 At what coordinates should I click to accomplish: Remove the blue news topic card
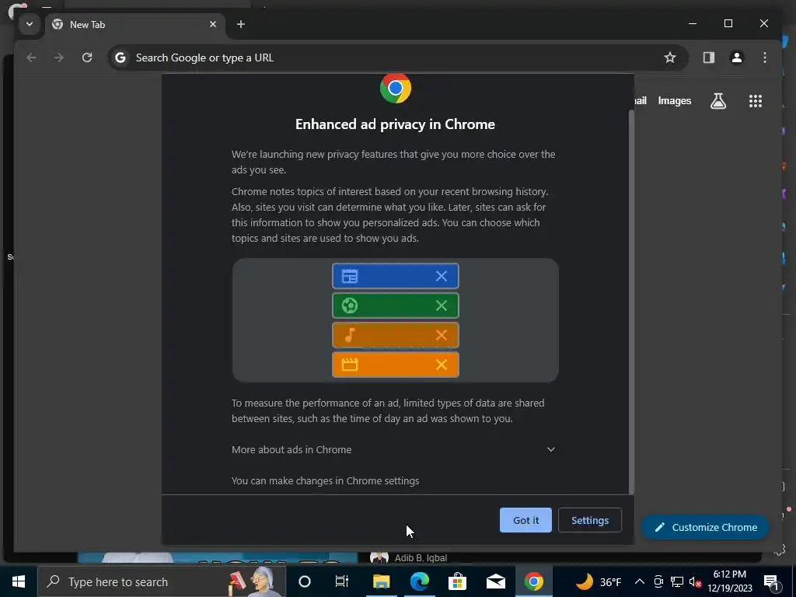tap(442, 276)
